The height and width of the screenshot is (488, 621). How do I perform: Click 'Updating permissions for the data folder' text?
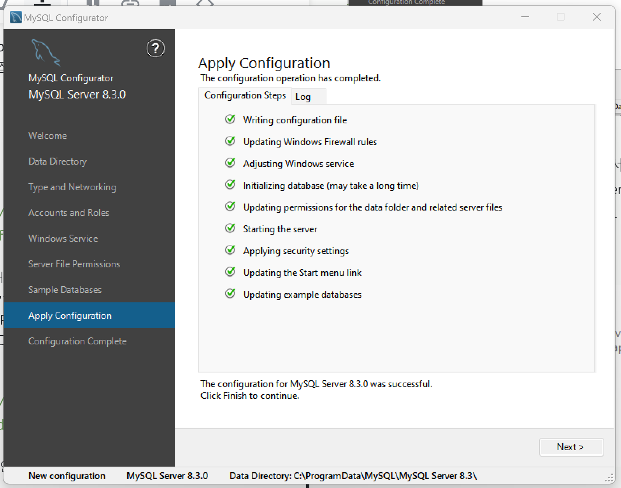(x=373, y=207)
